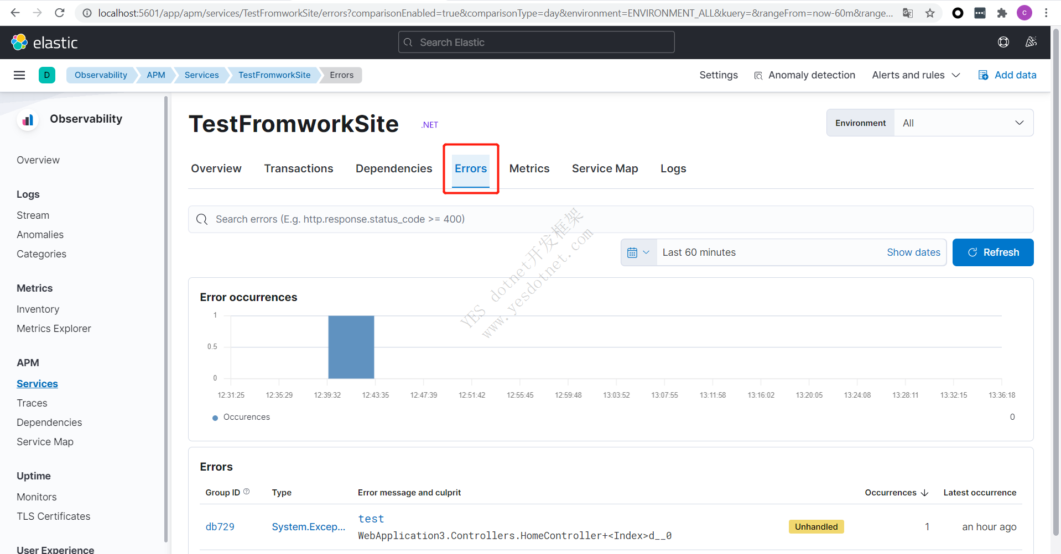Sort by Occurrences column header
Image resolution: width=1061 pixels, height=554 pixels.
point(896,493)
